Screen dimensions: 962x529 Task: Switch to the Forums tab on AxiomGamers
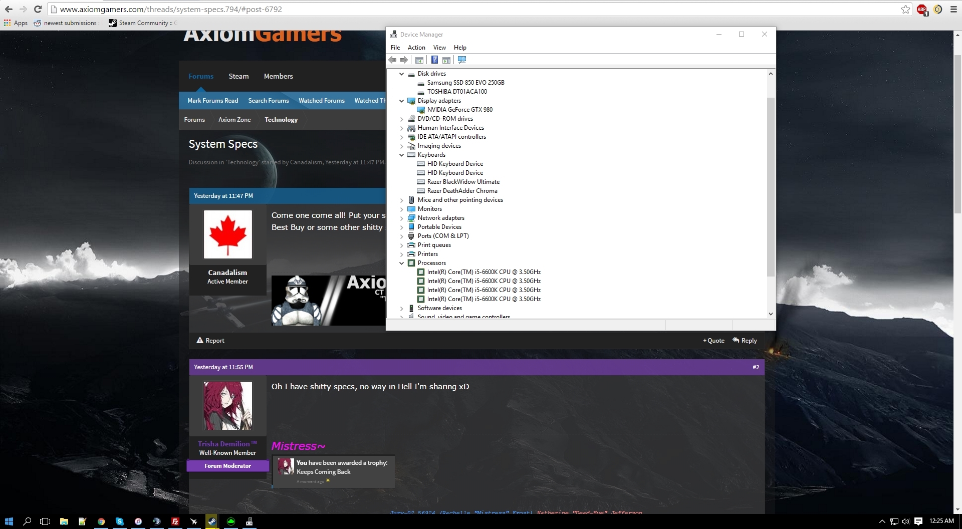201,76
